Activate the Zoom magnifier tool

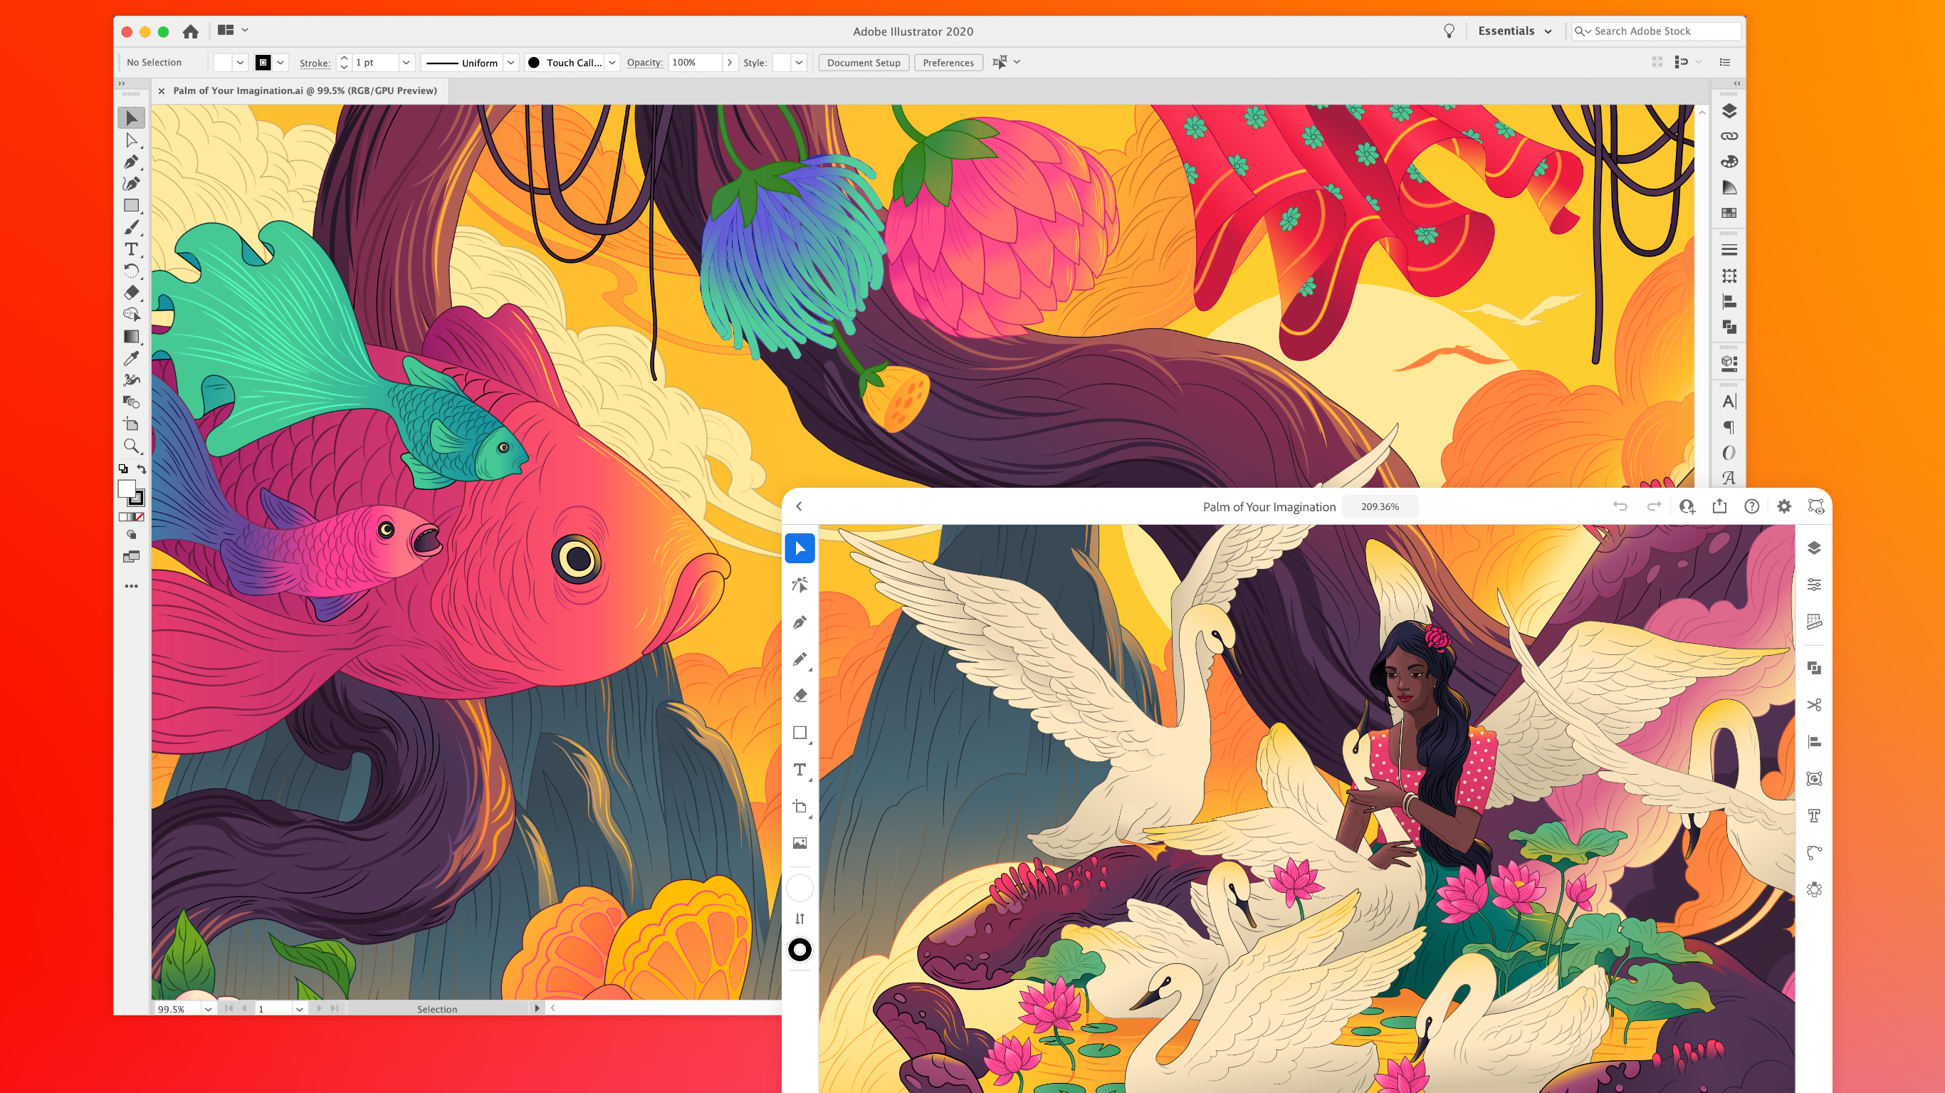[132, 446]
